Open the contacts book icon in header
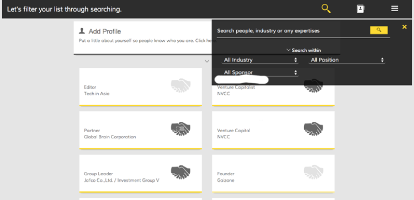 pos(360,9)
